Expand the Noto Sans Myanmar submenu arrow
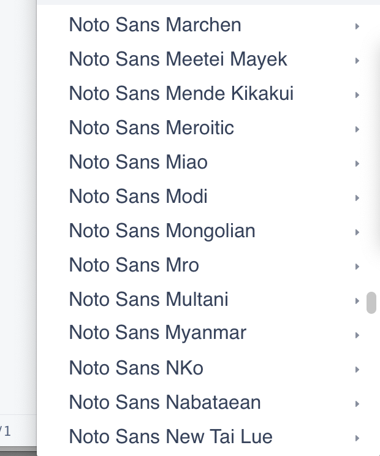The image size is (380, 456). tap(357, 335)
